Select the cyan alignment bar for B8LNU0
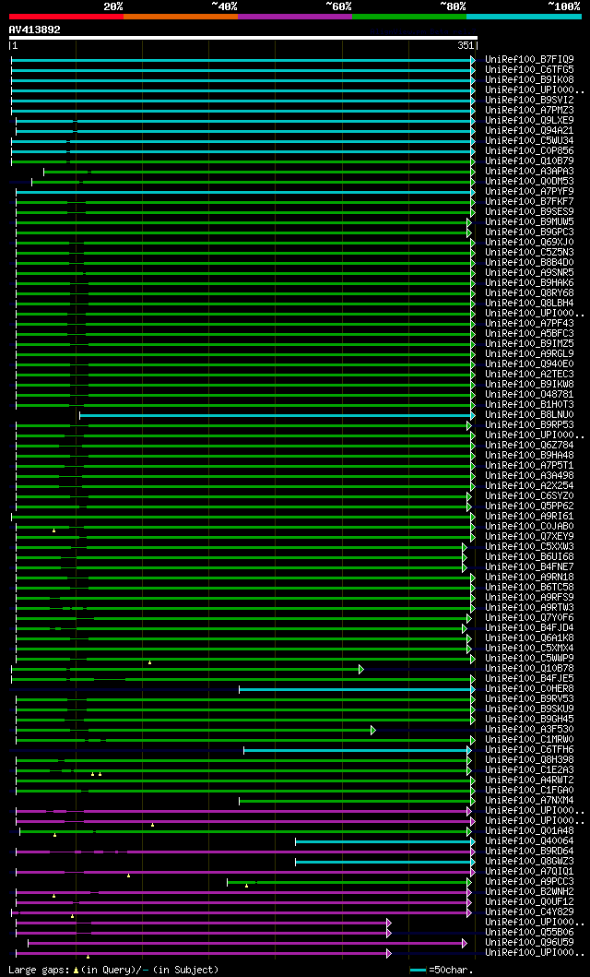The width and height of the screenshot is (590, 977). pos(276,415)
